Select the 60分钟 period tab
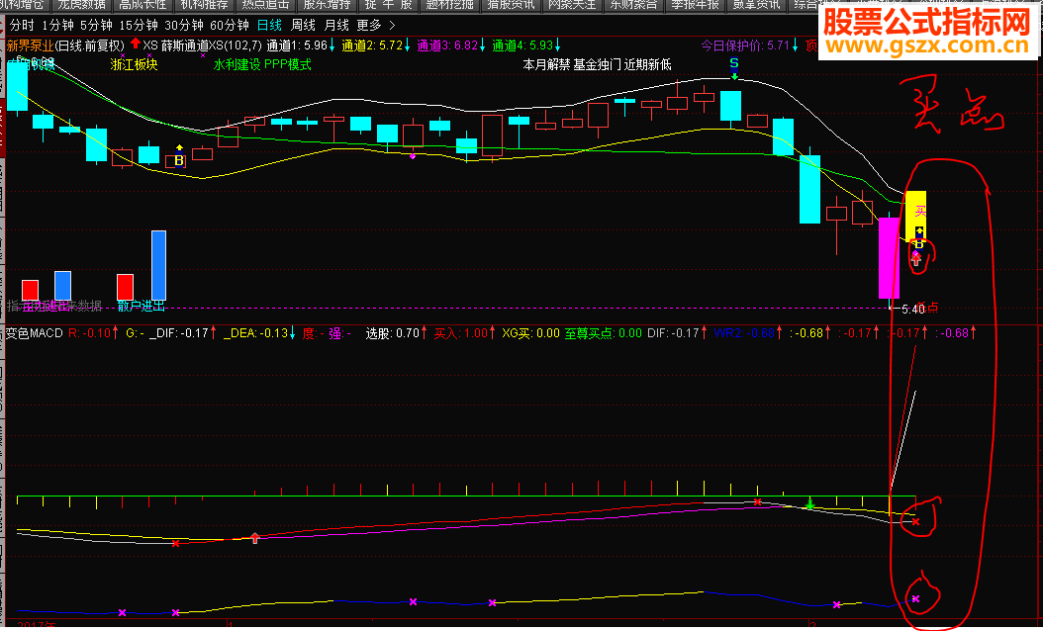The height and width of the screenshot is (631, 1043). [229, 26]
